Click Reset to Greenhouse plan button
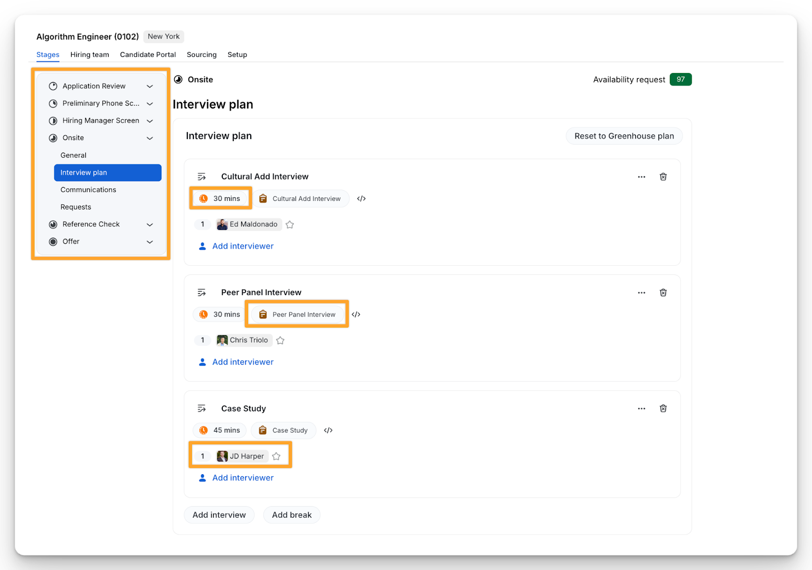Image resolution: width=812 pixels, height=570 pixels. click(x=624, y=136)
